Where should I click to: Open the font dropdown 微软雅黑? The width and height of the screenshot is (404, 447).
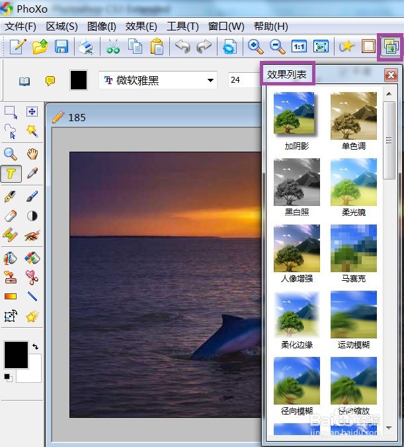(x=158, y=80)
